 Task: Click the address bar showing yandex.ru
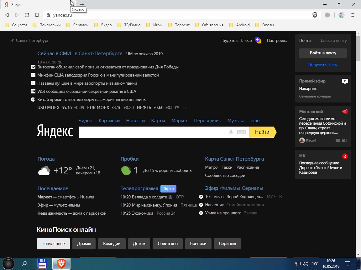[175, 15]
